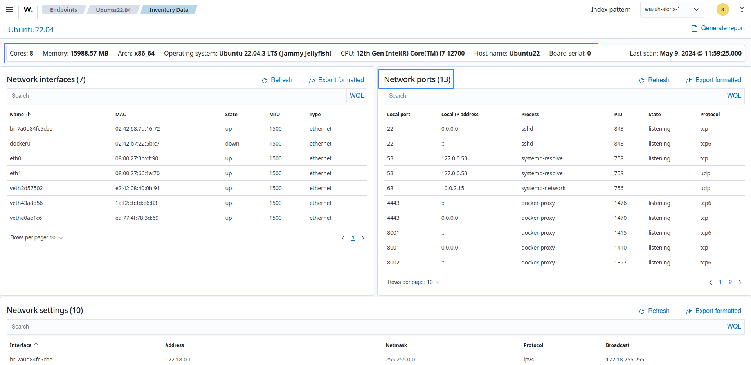
Task: Open Rows per page dropdown in Network interfaces
Action: 36,237
